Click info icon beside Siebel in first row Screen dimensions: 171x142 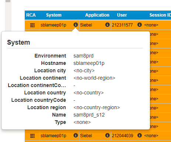tap(107, 25)
